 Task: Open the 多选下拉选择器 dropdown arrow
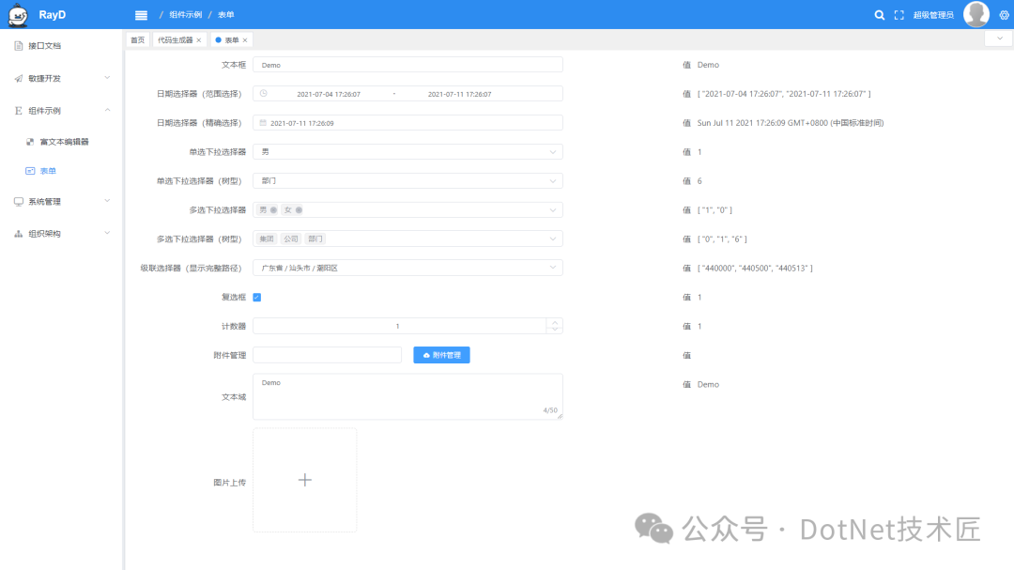click(x=553, y=210)
